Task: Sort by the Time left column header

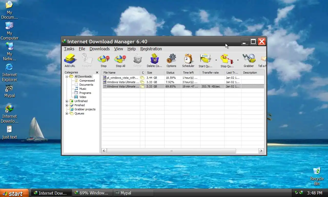Action: click(x=190, y=73)
